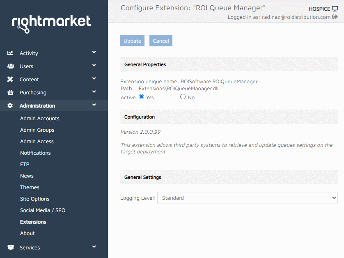Click the monitor icon next to HOSPICE
The width and height of the screenshot is (344, 258).
click(x=335, y=9)
